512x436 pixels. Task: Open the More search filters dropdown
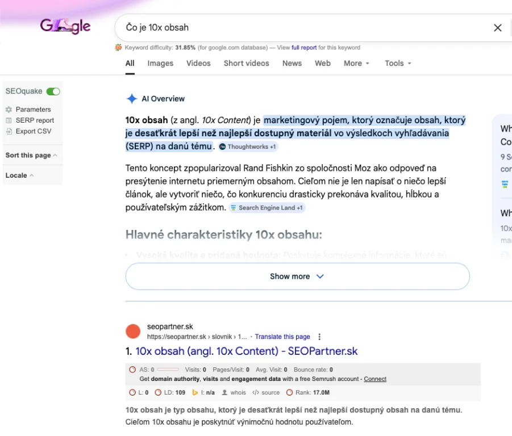click(x=356, y=64)
